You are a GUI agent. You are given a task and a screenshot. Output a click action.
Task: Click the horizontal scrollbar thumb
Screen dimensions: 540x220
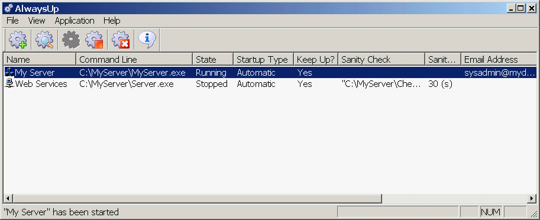(x=198, y=198)
